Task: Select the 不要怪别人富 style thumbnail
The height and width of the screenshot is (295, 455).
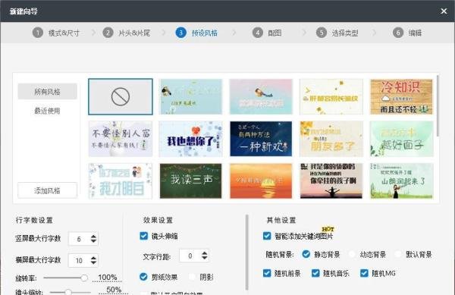Action: (121, 139)
